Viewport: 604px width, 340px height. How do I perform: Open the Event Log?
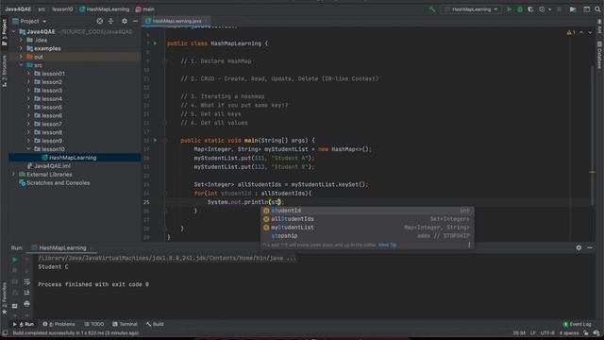[x=577, y=324]
